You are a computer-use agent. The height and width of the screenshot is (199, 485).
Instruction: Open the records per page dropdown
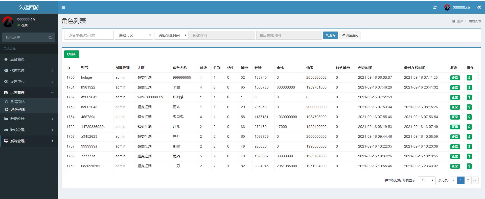click(426, 180)
